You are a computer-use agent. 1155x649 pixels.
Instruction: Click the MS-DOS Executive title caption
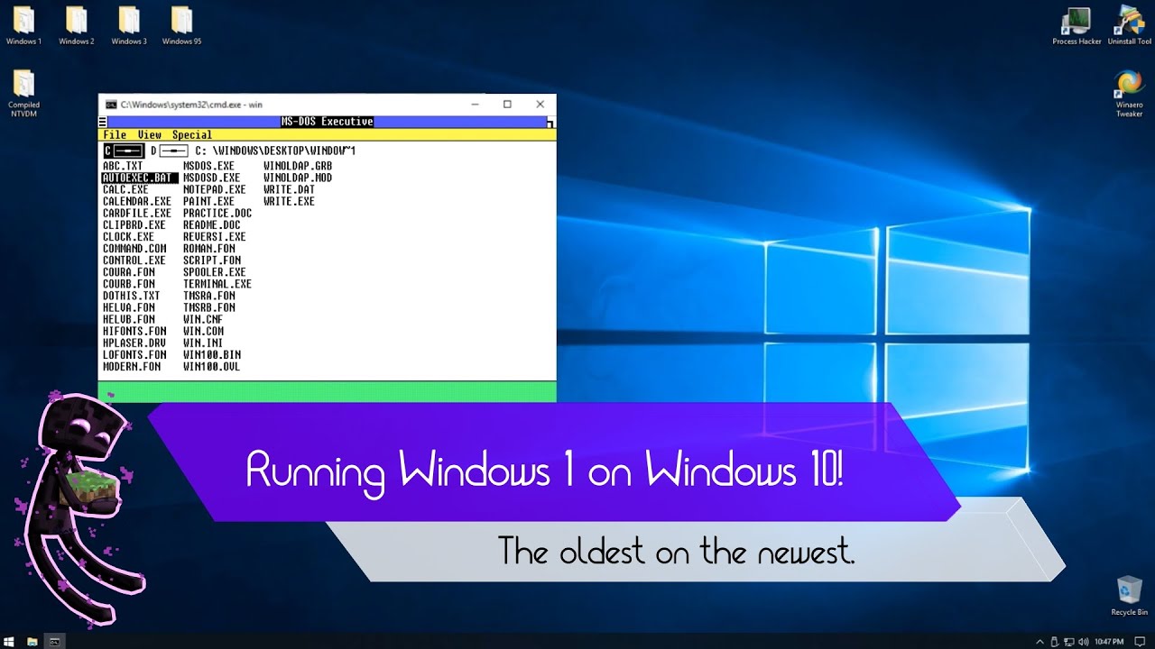(327, 122)
